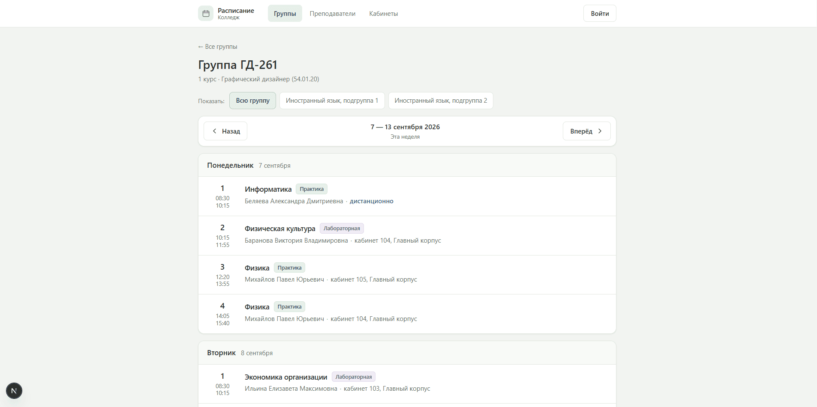Open the Кабинеты tab
The width and height of the screenshot is (817, 407).
(384, 13)
